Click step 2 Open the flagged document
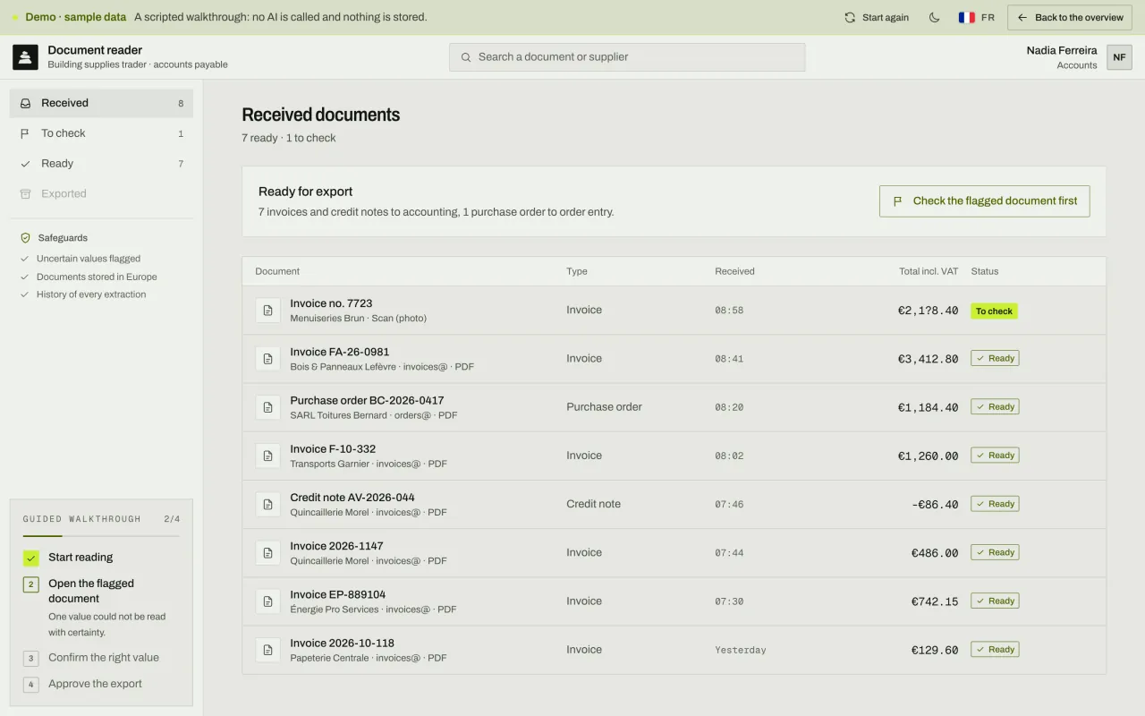 click(101, 608)
